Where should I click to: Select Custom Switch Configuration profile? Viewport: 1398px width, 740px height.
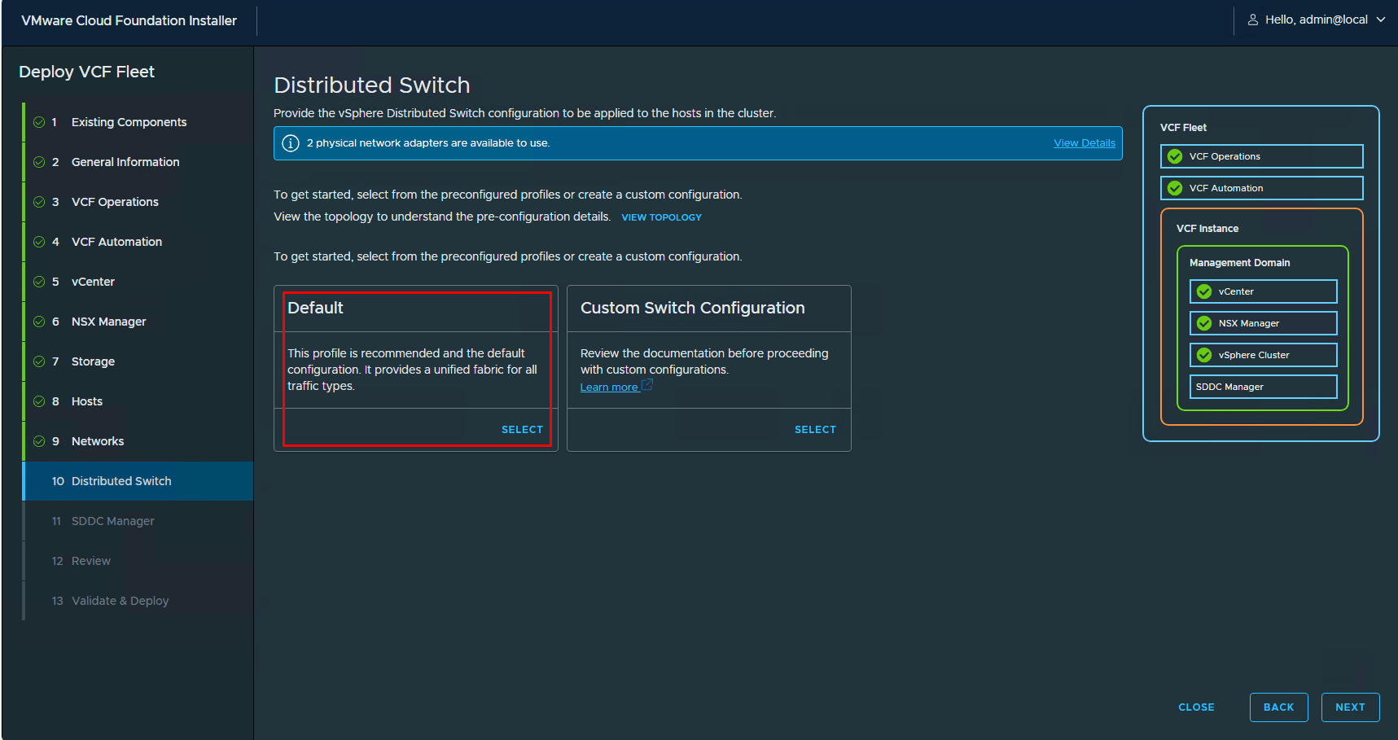click(815, 430)
